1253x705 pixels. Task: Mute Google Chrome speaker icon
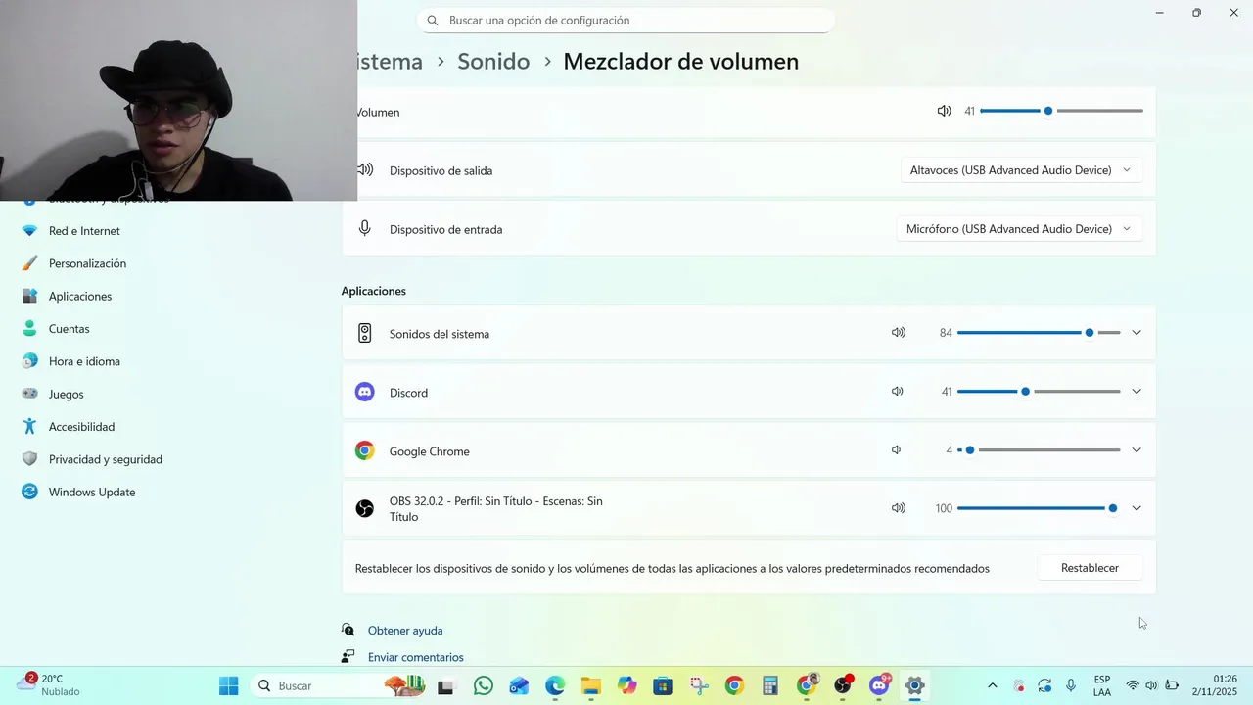pyautogui.click(x=896, y=450)
